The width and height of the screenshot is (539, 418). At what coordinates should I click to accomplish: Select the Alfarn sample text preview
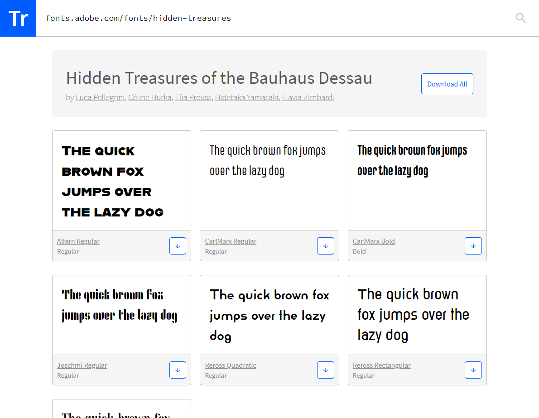[113, 182]
